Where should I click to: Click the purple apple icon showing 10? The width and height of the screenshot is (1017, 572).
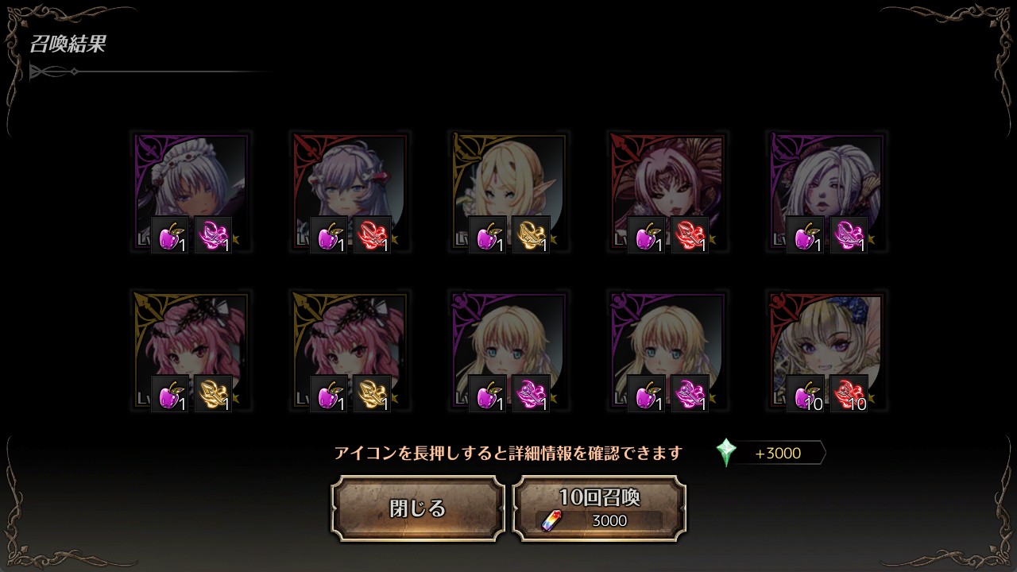[806, 394]
